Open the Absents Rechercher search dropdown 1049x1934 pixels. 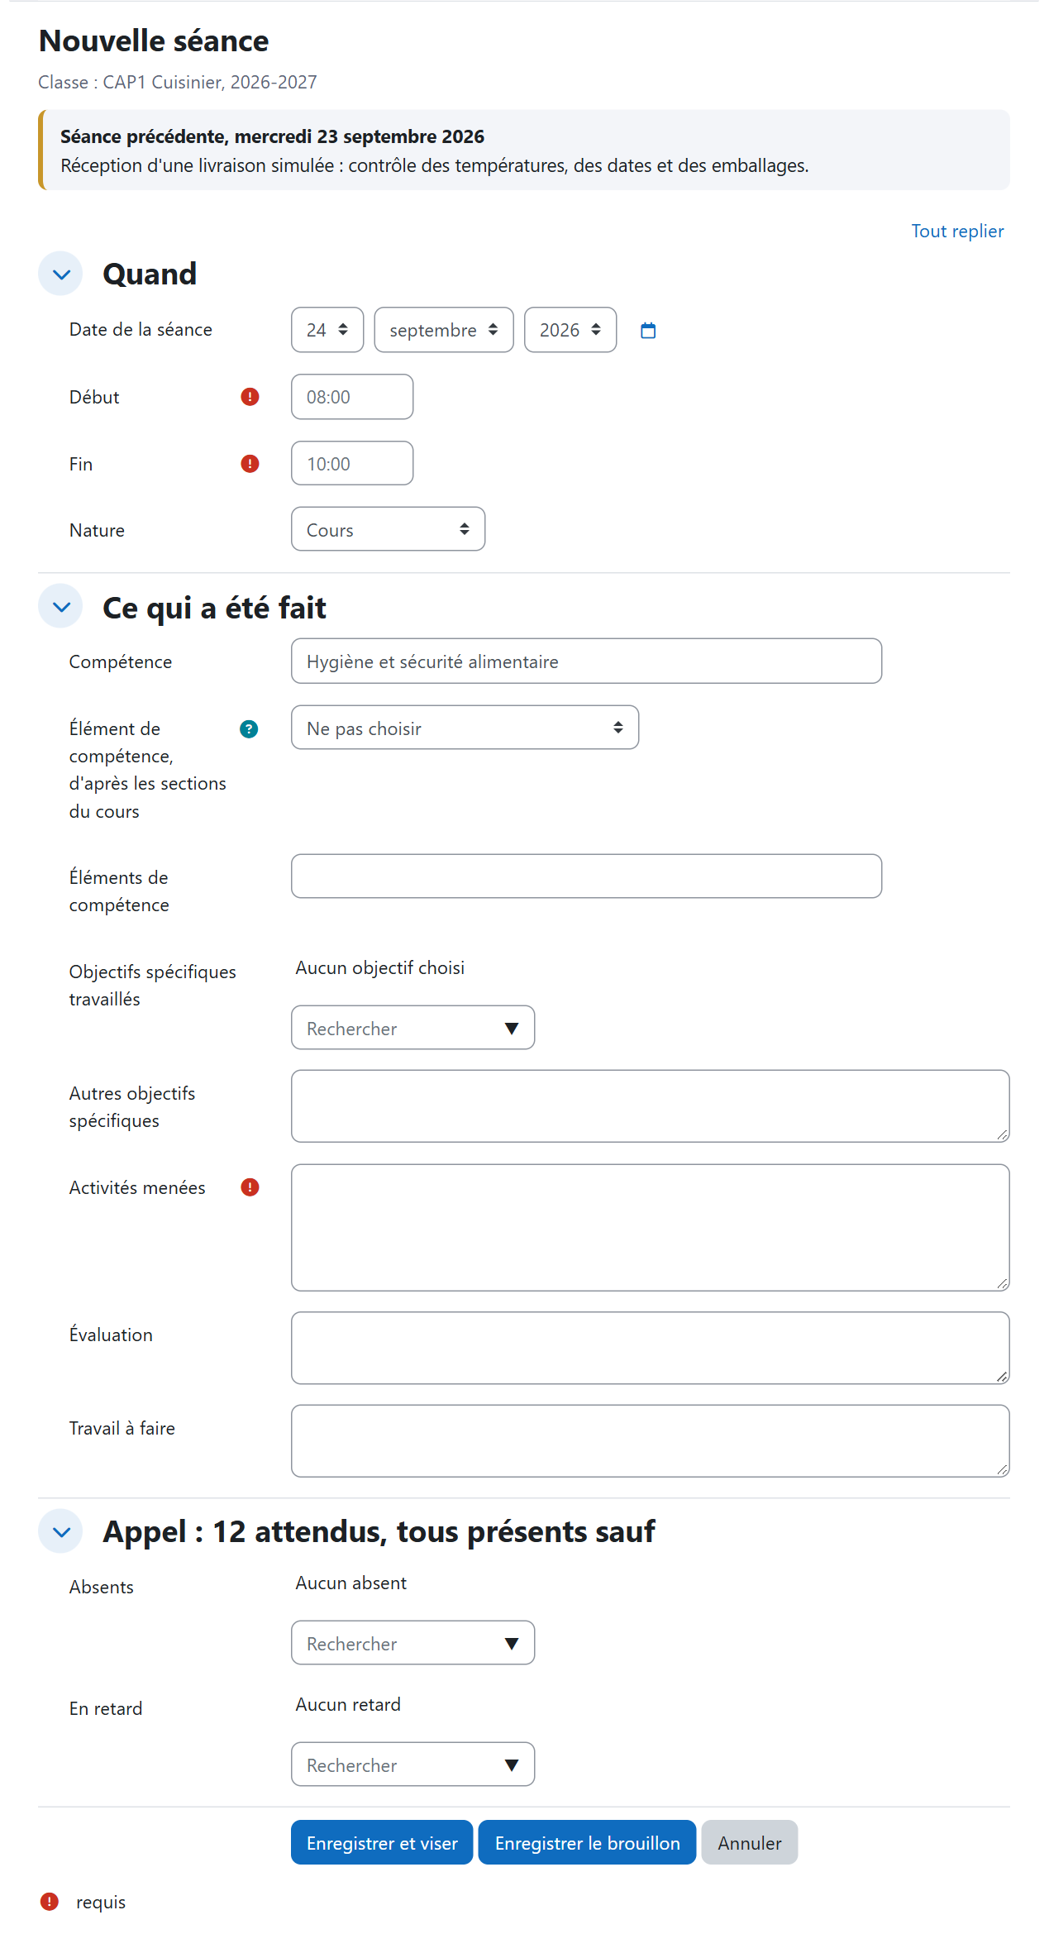tap(412, 1643)
